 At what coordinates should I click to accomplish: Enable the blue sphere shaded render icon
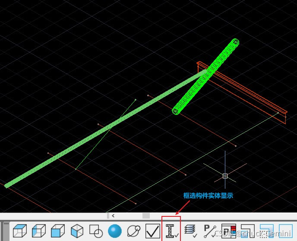tap(115, 231)
